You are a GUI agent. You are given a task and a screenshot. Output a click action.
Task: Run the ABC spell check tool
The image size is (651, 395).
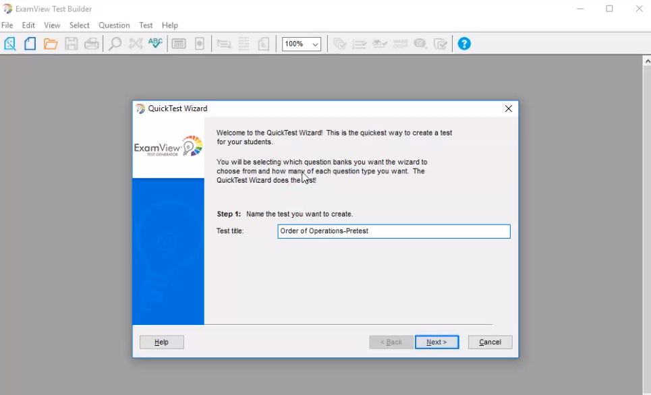coord(154,43)
